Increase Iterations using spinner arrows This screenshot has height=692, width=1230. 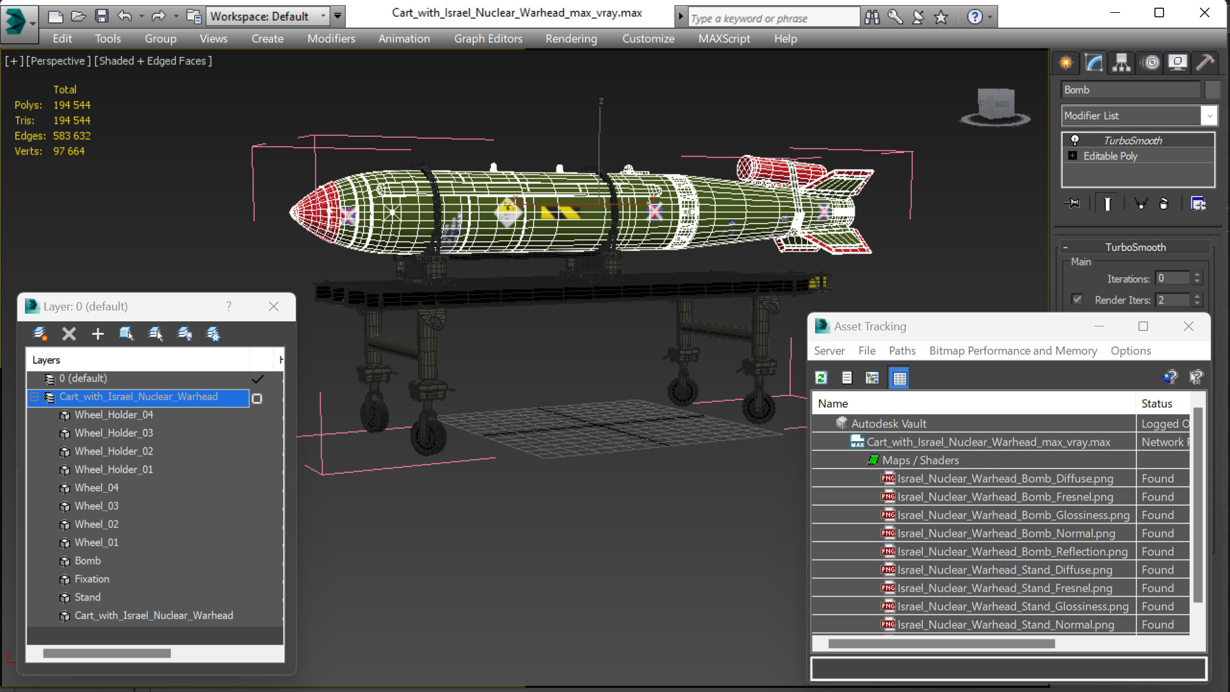click(1197, 275)
